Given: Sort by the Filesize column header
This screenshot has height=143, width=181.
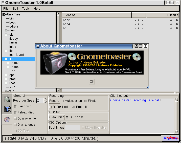Looking at the screenshot, I should 163,15.
